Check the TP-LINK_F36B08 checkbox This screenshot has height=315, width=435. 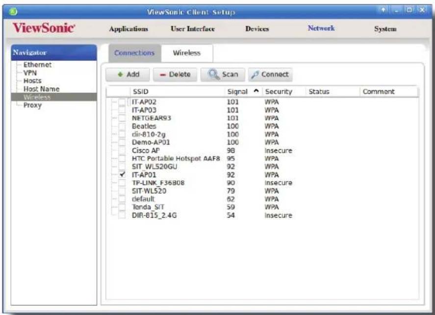click(x=122, y=183)
